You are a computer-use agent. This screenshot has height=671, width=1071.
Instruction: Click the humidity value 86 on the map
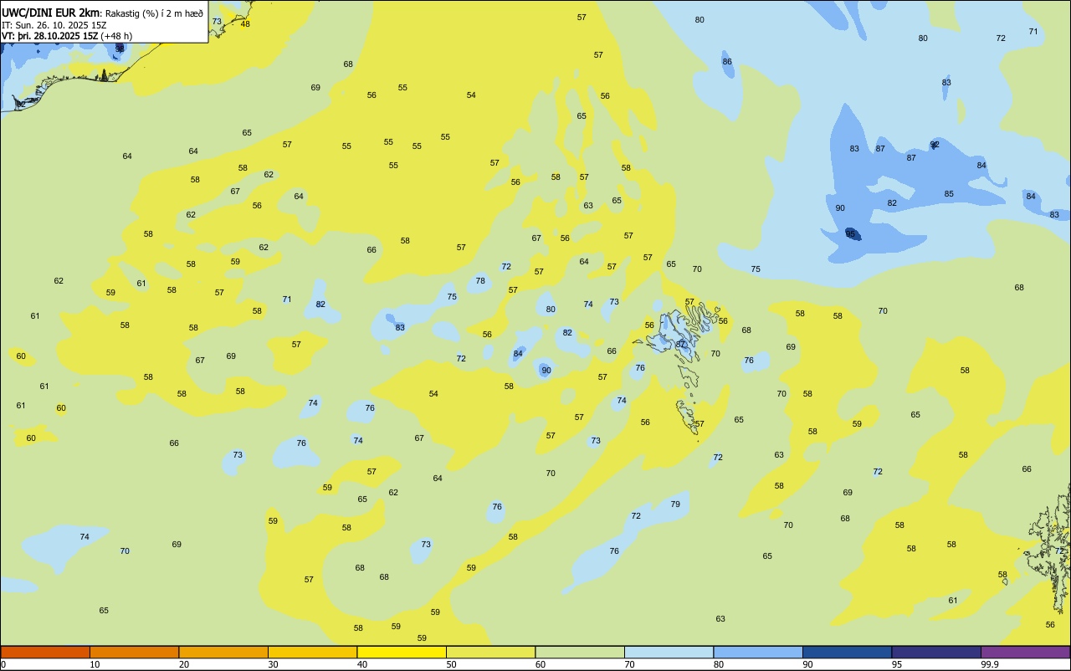(727, 61)
